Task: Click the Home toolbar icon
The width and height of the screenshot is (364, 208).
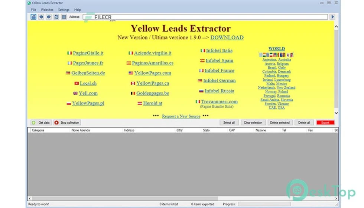Action: pyautogui.click(x=33, y=17)
